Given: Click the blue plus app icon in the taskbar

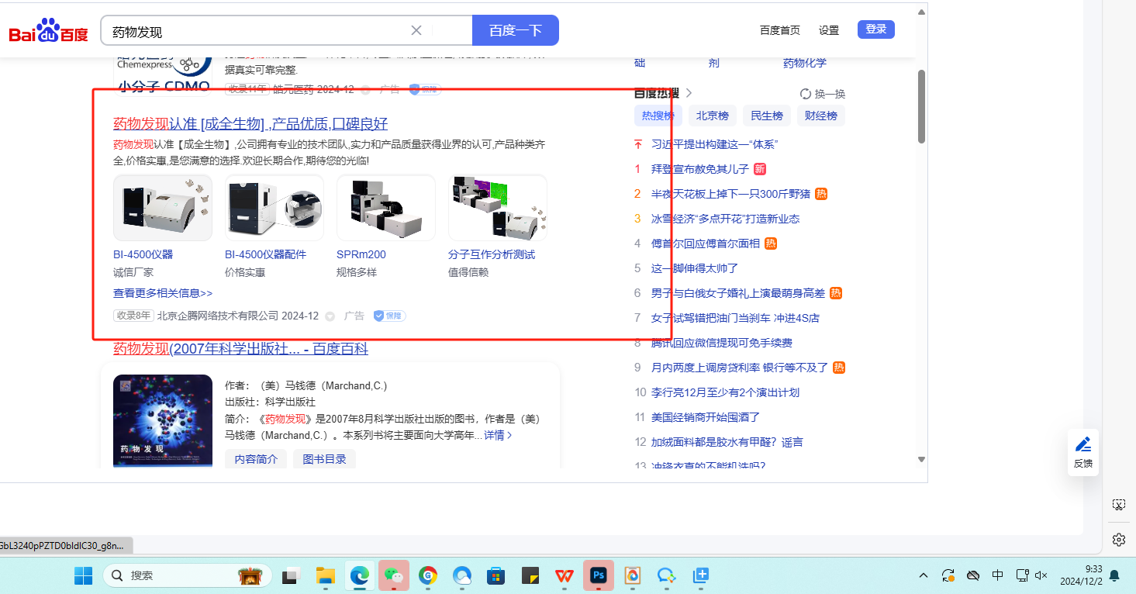Looking at the screenshot, I should [x=701, y=575].
